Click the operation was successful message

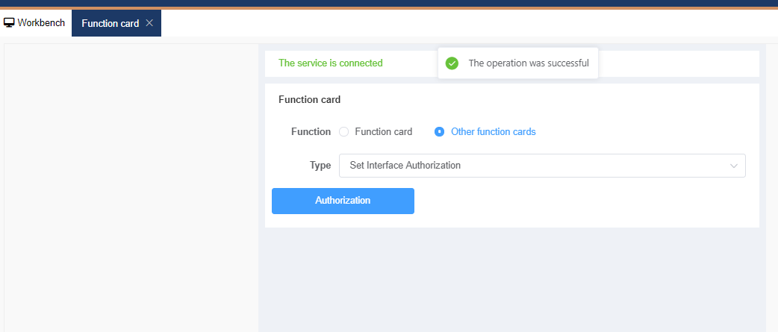pos(528,63)
